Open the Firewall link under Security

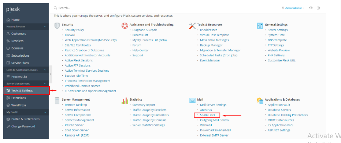pyautogui.click(x=70, y=35)
